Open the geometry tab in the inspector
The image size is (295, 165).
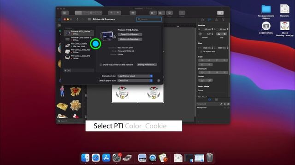209,20
